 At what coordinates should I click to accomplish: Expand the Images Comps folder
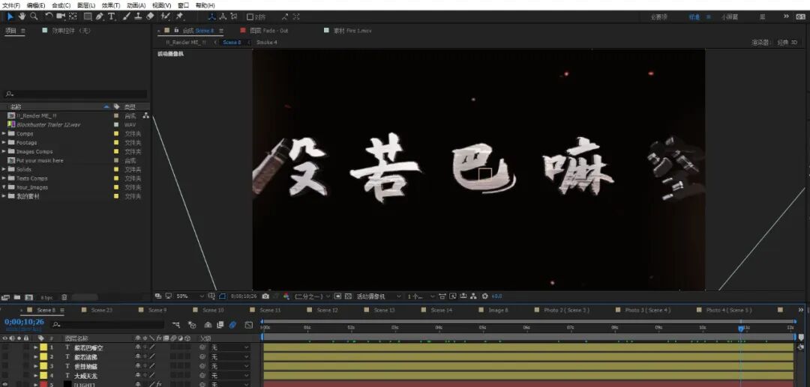tap(4, 151)
